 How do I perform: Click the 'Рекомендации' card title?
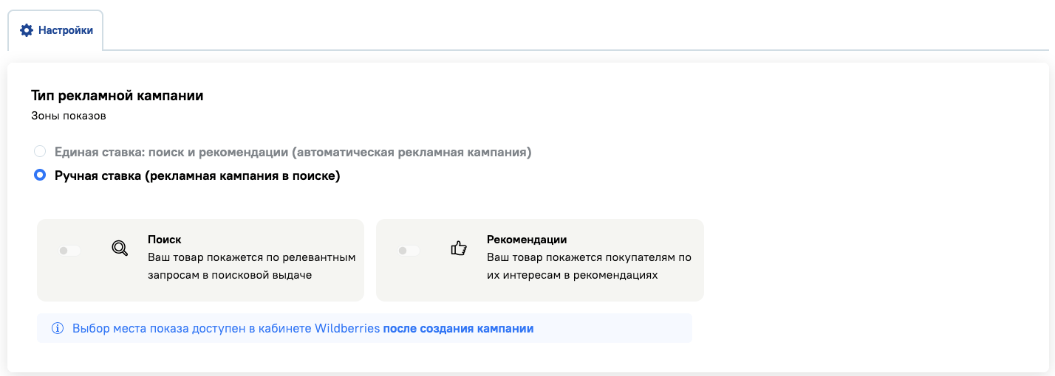click(527, 240)
